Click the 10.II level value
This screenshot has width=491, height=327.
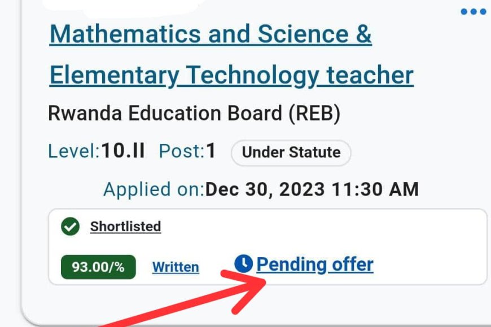point(122,151)
